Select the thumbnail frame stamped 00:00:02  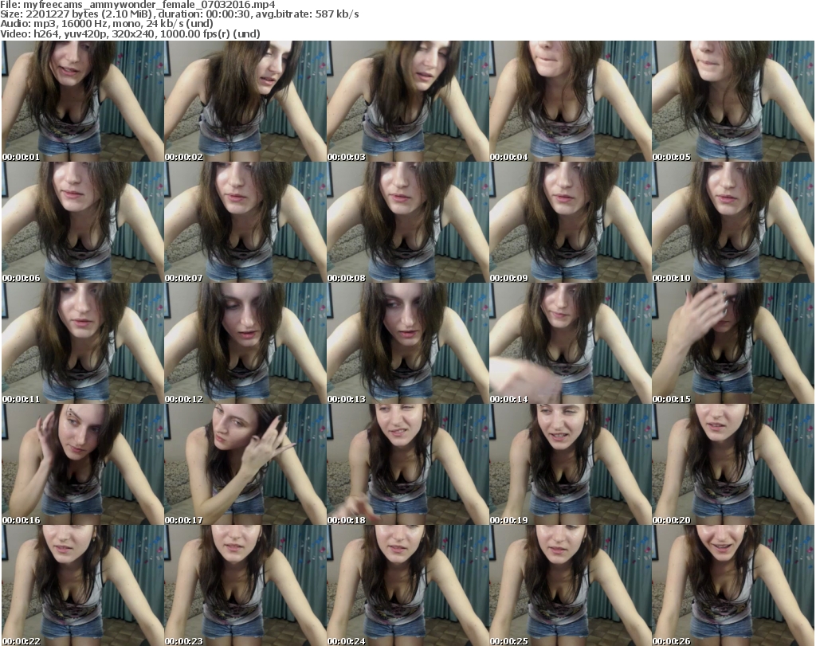click(x=245, y=101)
